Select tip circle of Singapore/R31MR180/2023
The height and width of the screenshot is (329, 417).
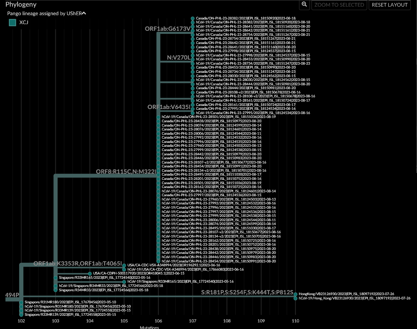(21, 303)
